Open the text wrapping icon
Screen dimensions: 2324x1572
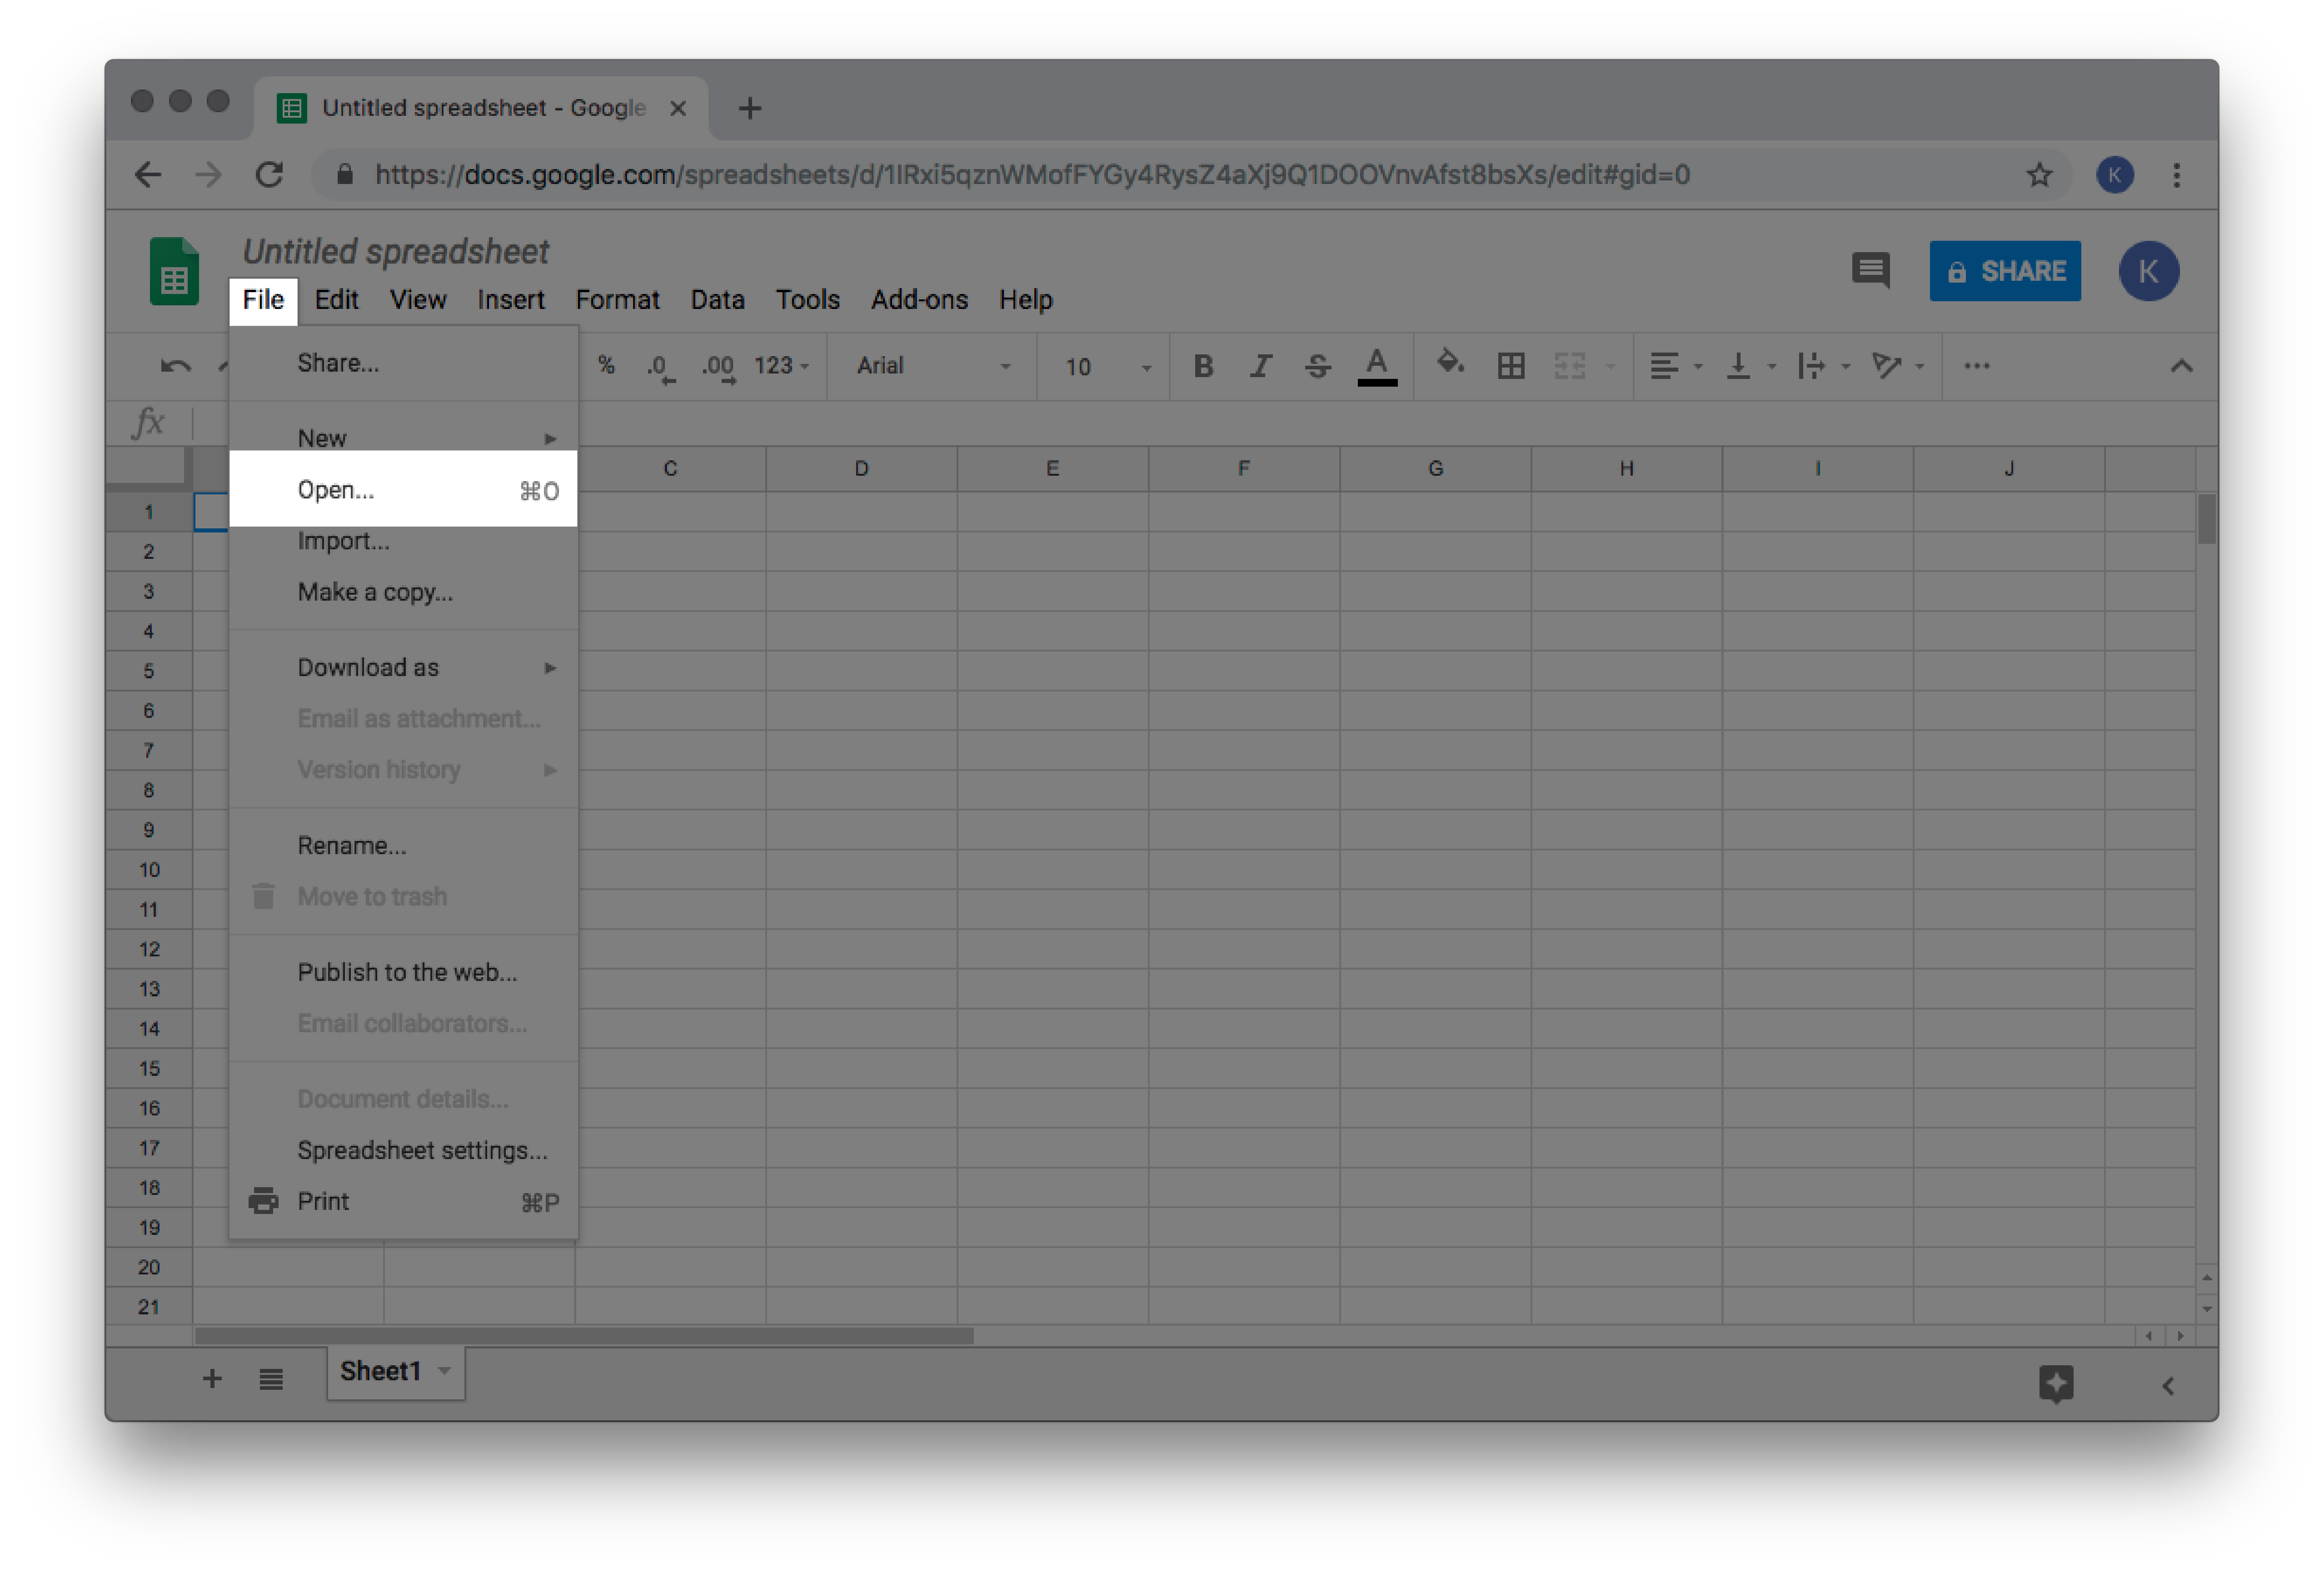(x=1811, y=366)
